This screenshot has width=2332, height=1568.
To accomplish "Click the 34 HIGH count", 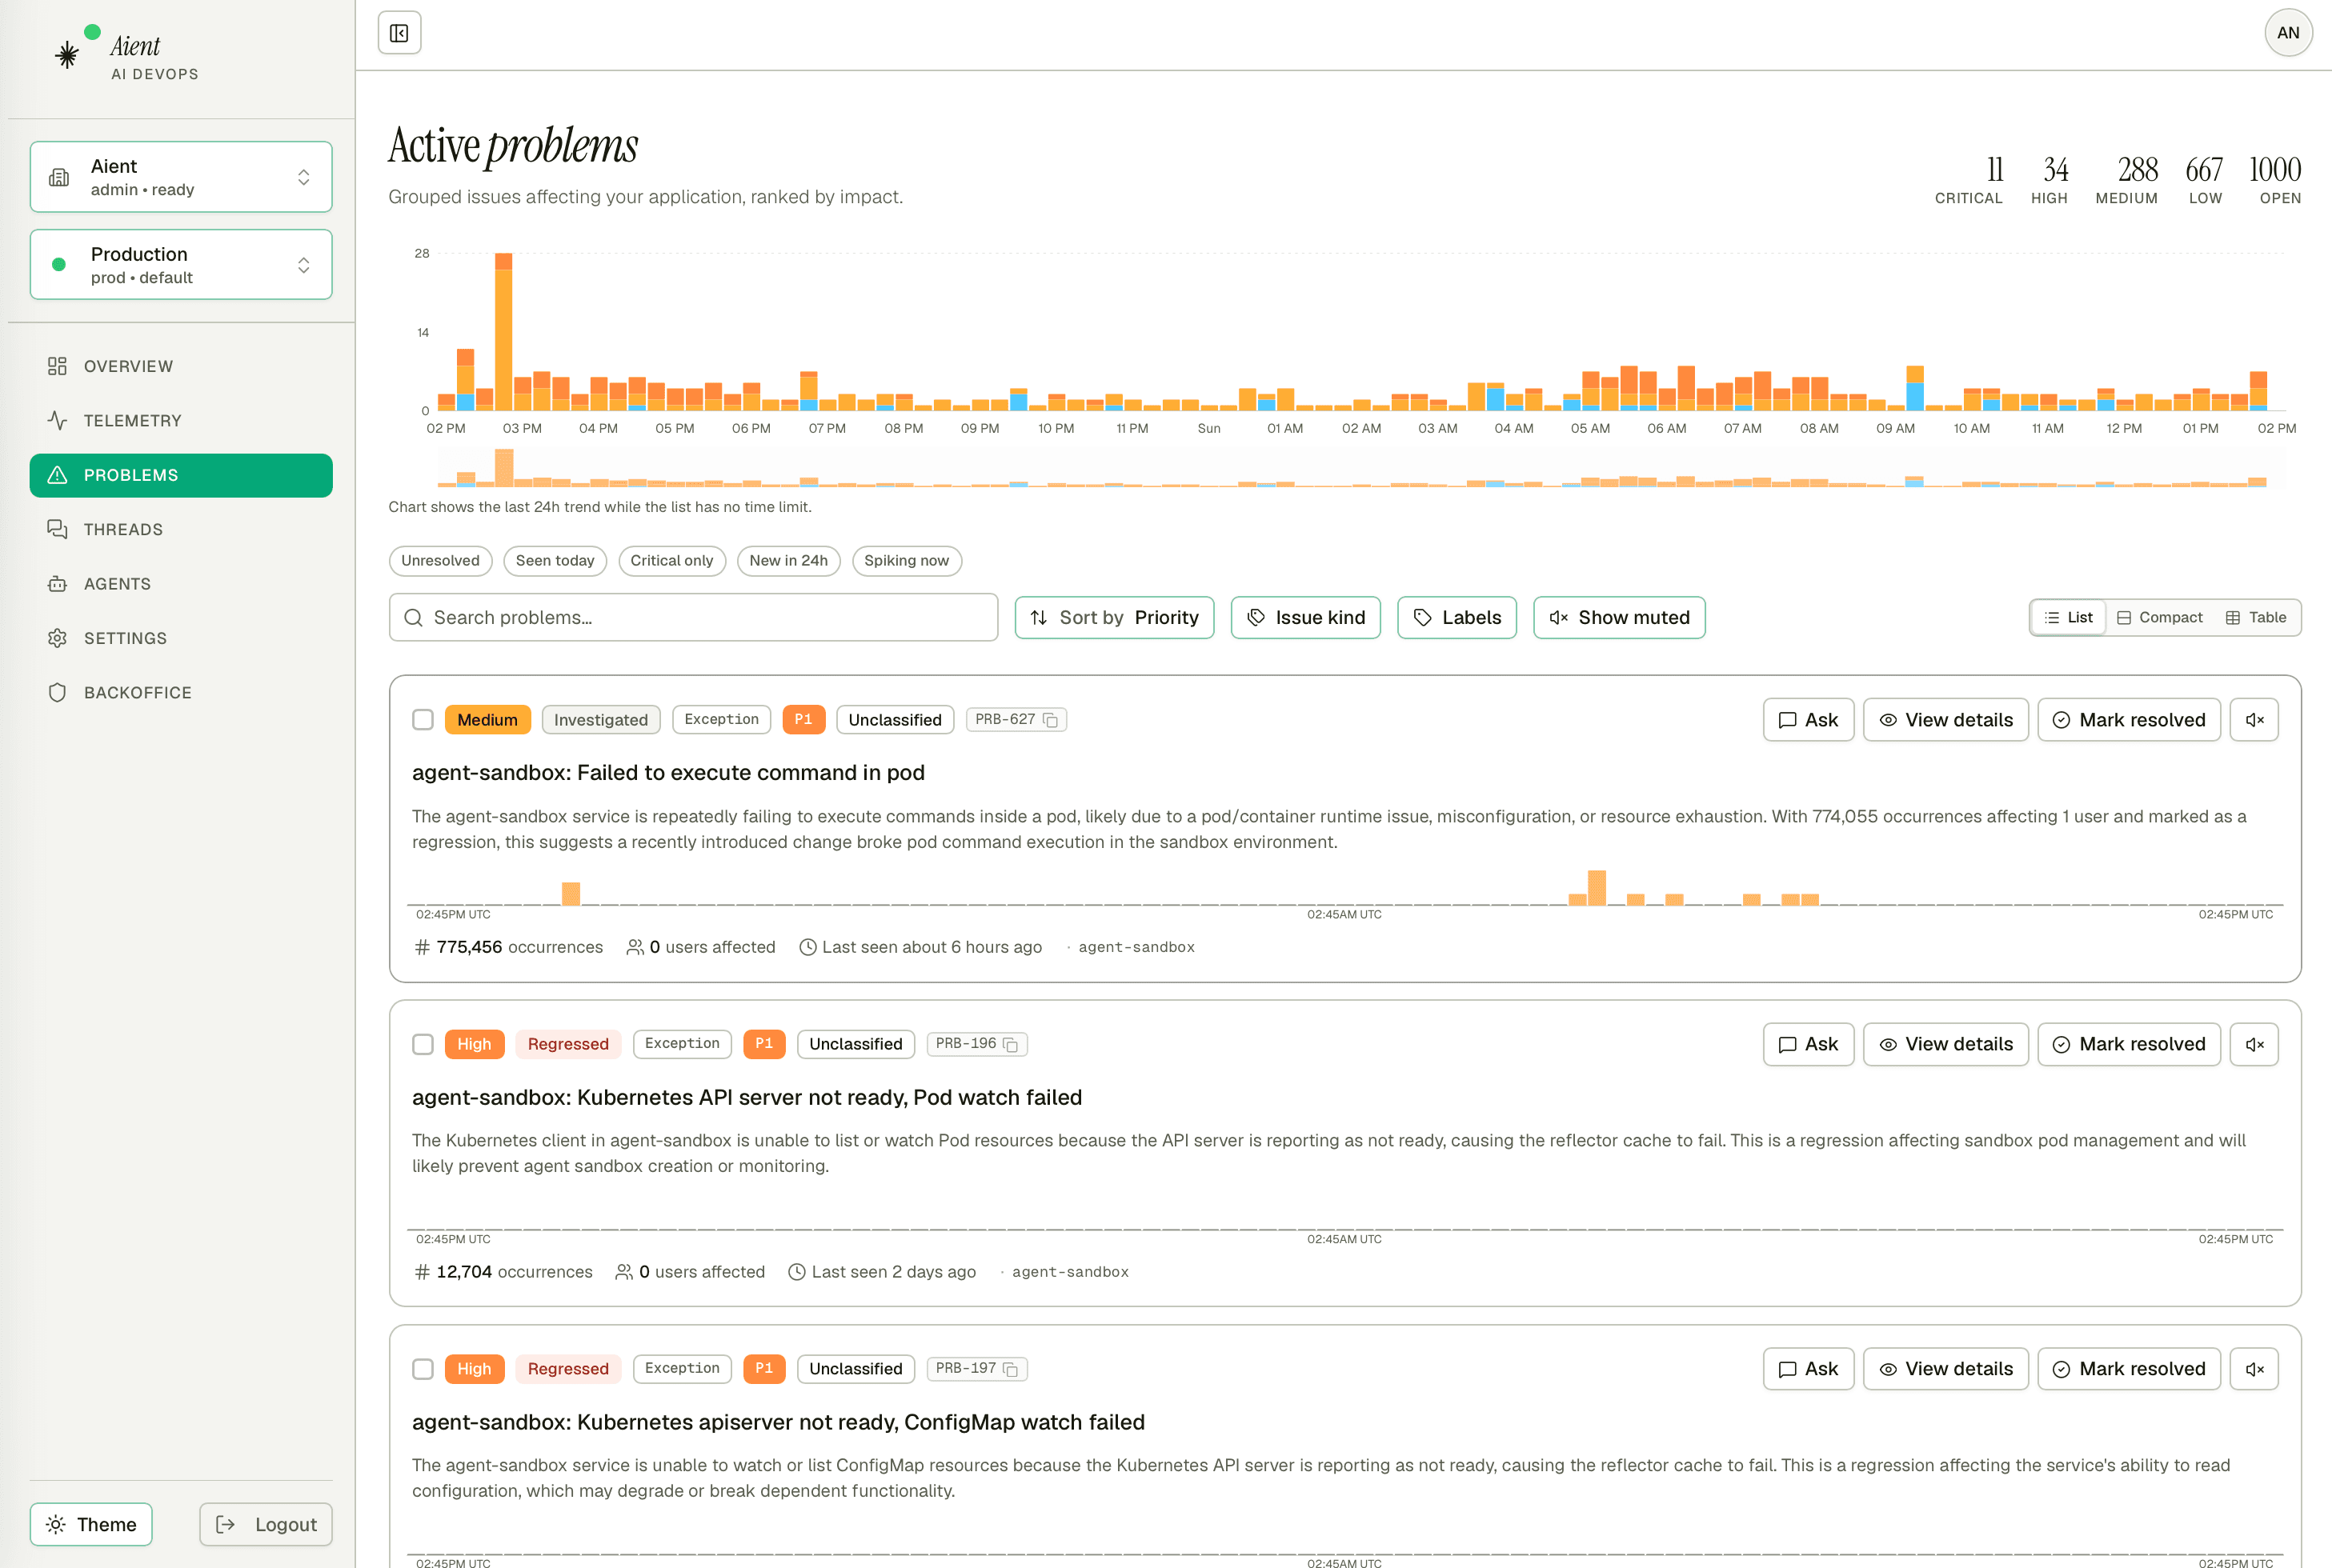I will coord(2049,180).
